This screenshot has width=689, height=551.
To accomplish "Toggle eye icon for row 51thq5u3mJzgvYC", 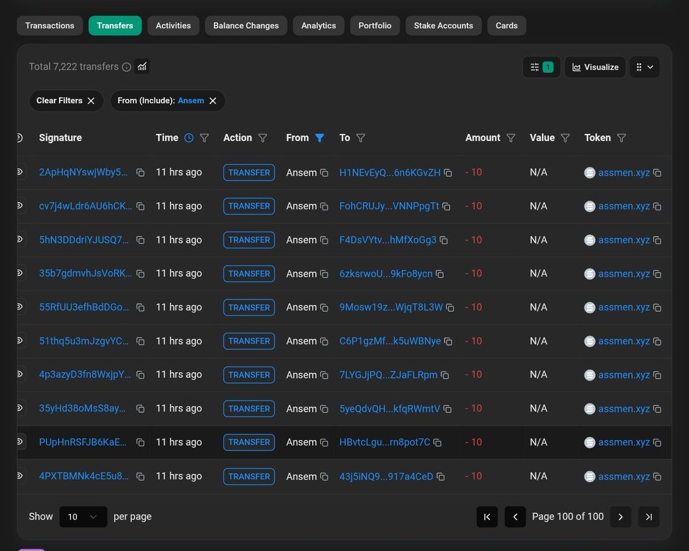I will click(x=21, y=340).
